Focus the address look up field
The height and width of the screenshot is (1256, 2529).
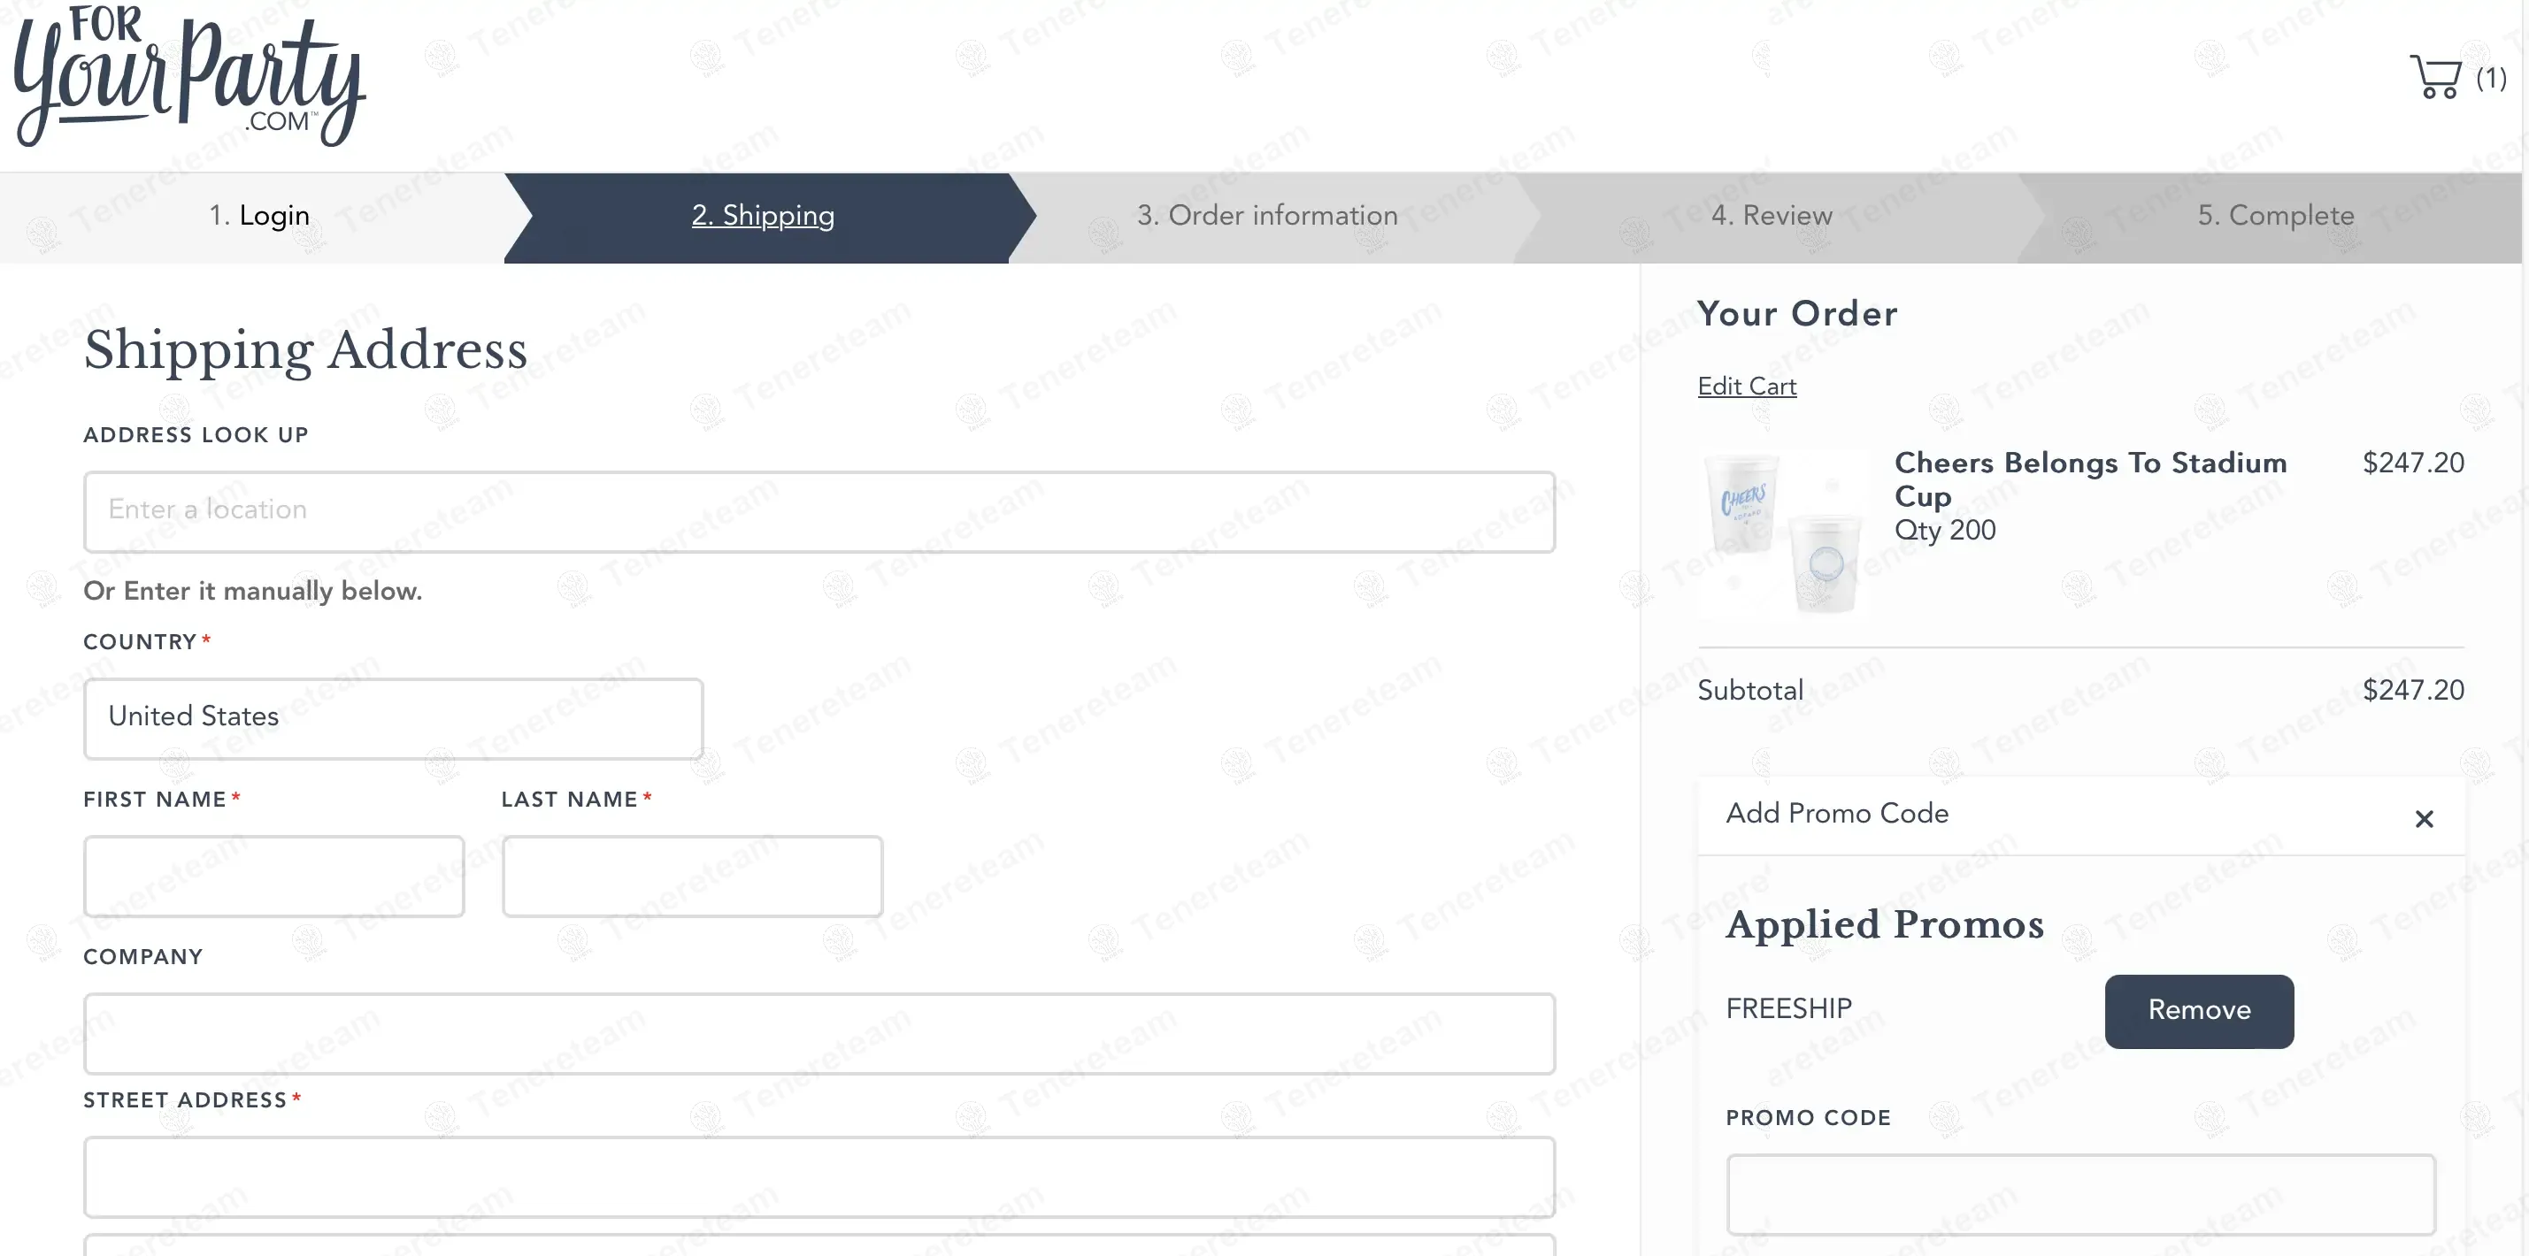tap(819, 511)
